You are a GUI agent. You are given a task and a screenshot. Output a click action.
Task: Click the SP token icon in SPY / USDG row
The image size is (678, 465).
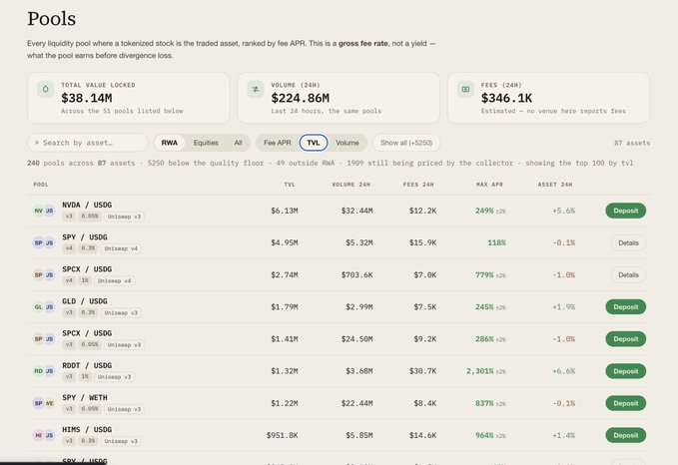click(x=39, y=242)
